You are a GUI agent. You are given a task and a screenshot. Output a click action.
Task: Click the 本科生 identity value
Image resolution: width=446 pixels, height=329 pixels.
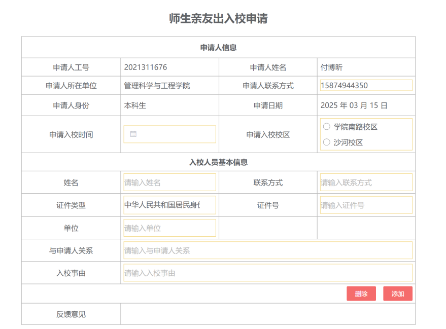point(135,105)
